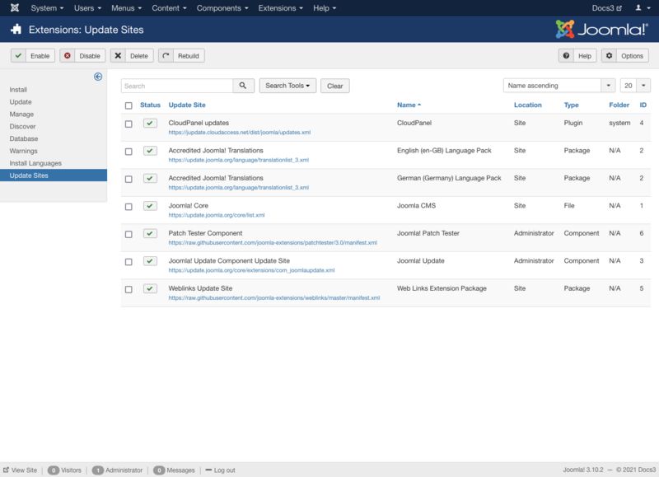Sort by the Update Site column header

187,105
